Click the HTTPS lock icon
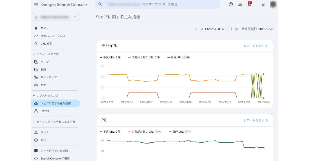 pyautogui.click(x=36, y=111)
